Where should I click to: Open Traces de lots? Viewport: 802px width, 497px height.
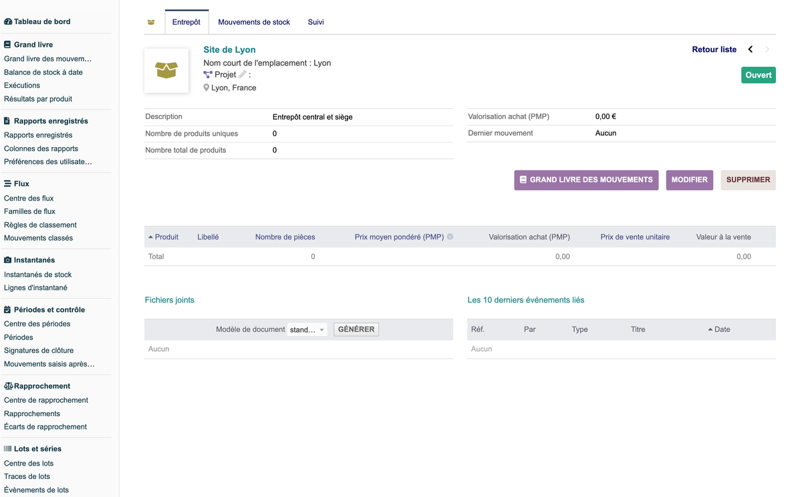27,476
